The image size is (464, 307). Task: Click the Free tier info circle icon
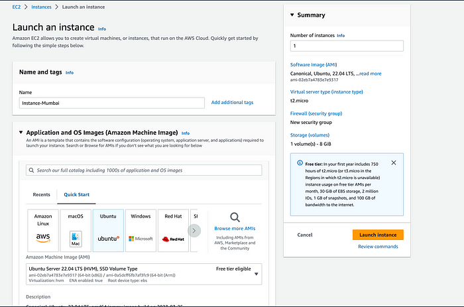point(300,163)
